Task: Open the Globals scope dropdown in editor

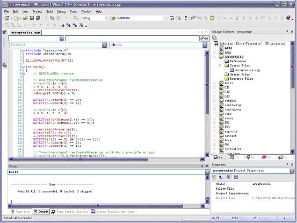Action: 104,45
